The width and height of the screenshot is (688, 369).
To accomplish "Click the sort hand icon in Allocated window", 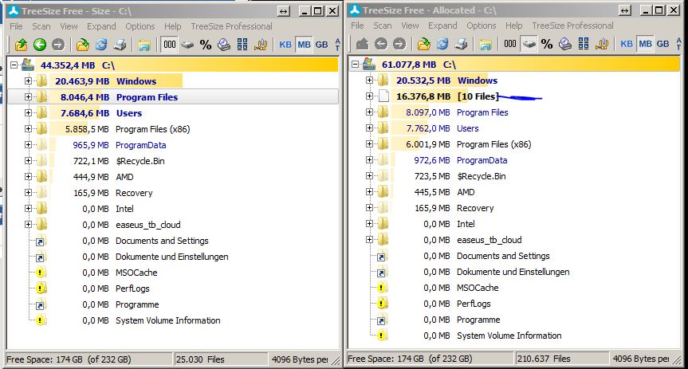I will 602,44.
